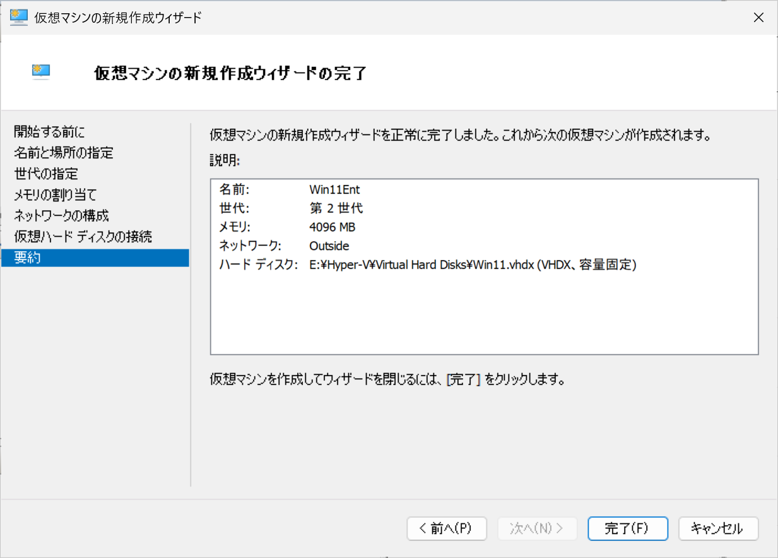Click the network value Outside
The width and height of the screenshot is (778, 558).
click(329, 246)
